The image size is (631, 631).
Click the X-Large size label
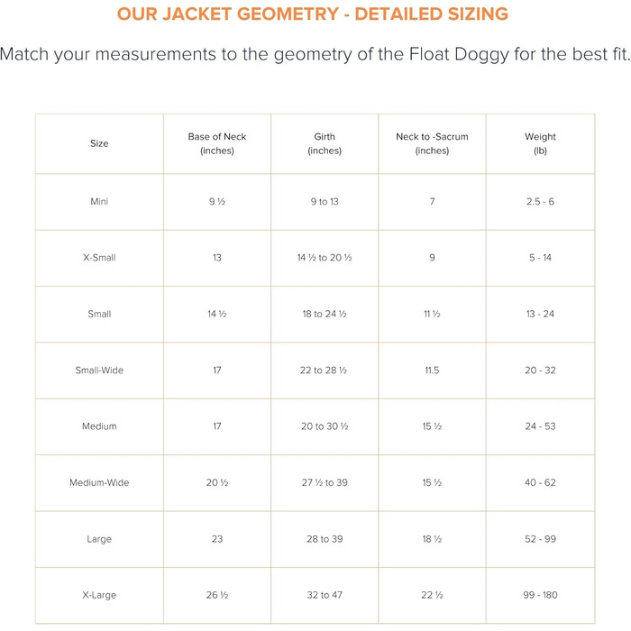tap(99, 596)
